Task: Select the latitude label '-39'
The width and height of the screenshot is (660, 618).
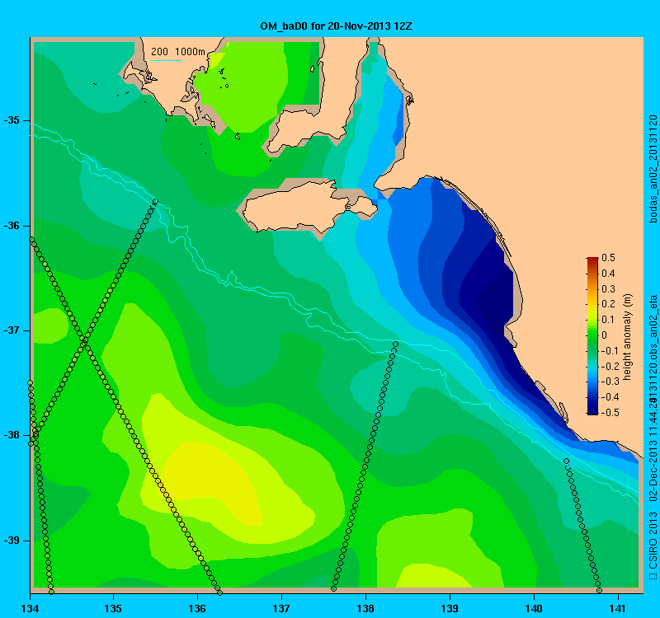Action: (12, 541)
